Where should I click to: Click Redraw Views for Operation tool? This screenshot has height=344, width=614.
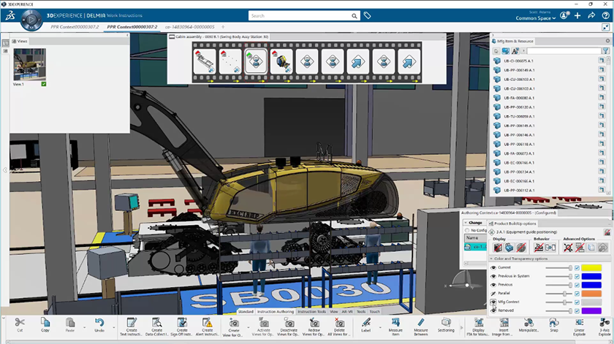pos(314,326)
